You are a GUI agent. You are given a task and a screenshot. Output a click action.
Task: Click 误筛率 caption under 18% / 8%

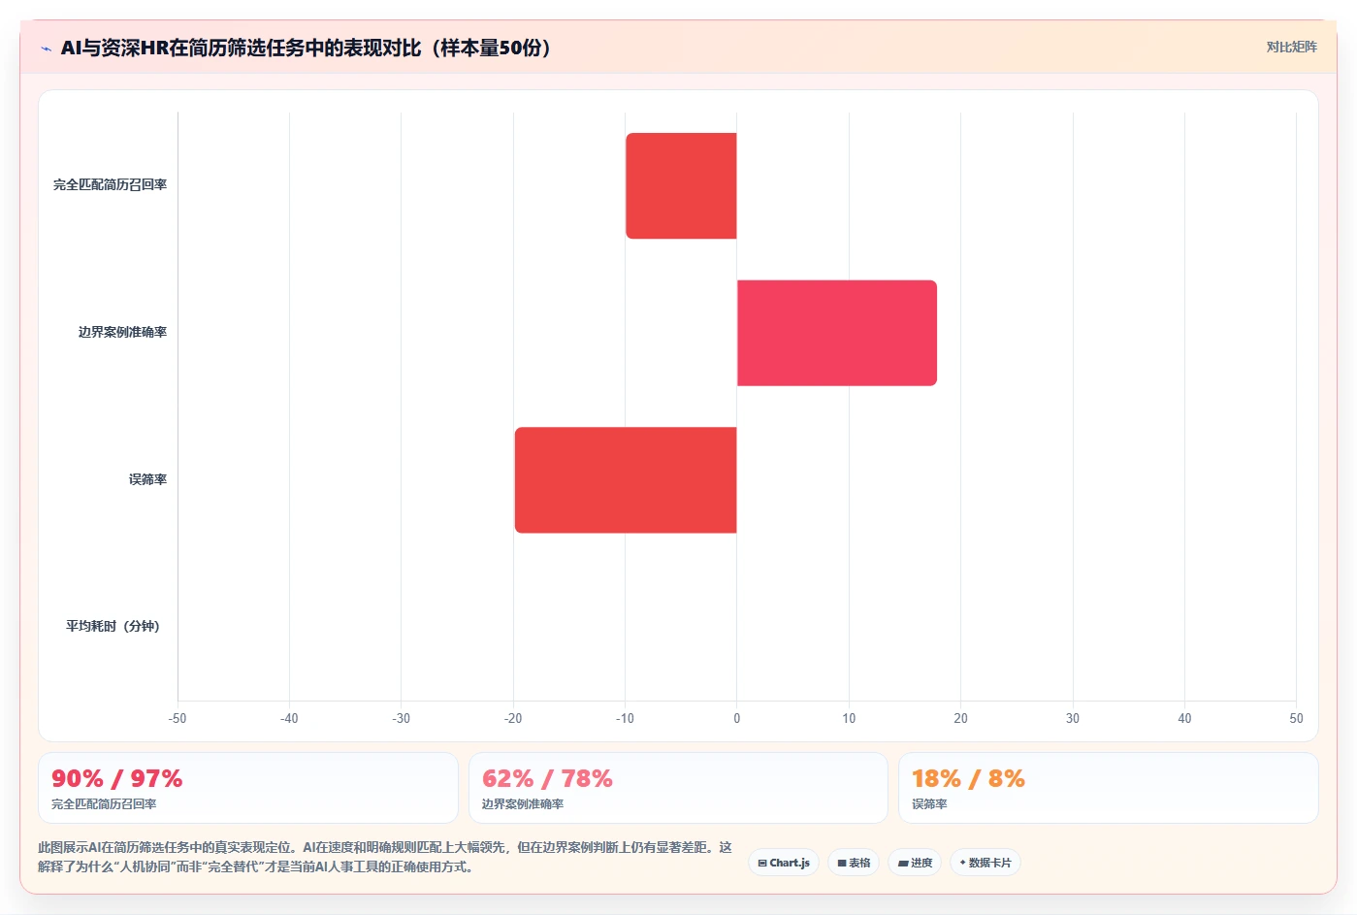929,804
